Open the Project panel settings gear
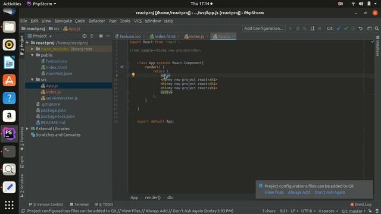Screen dimensions: 381x214 tap(101, 36)
